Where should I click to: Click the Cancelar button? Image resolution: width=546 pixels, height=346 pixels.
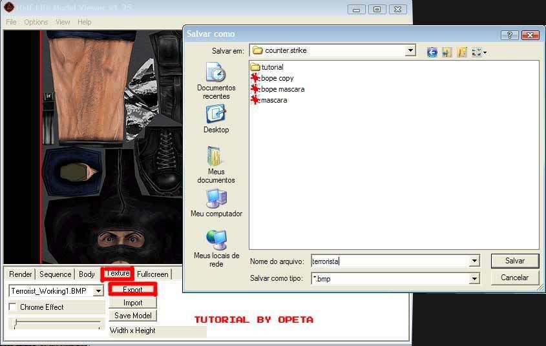coord(514,278)
